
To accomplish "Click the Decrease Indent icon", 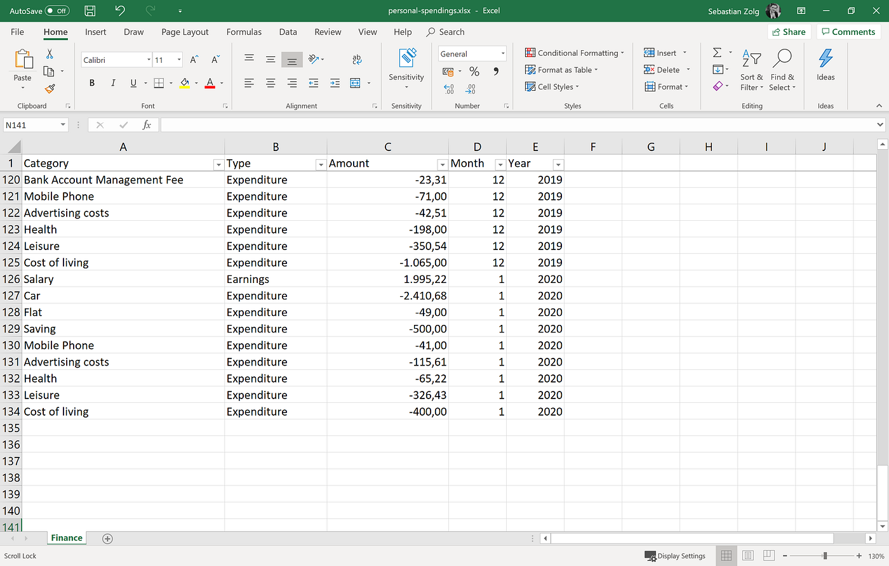I will [313, 83].
